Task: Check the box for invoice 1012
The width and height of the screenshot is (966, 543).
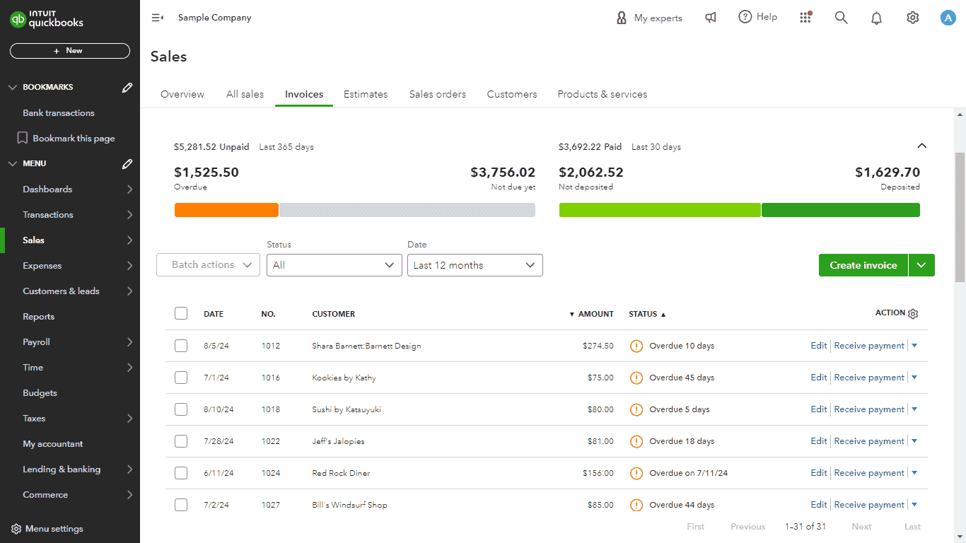Action: (x=181, y=346)
